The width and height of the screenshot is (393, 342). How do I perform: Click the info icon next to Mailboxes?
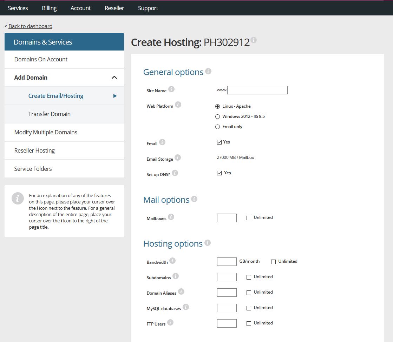171,216
